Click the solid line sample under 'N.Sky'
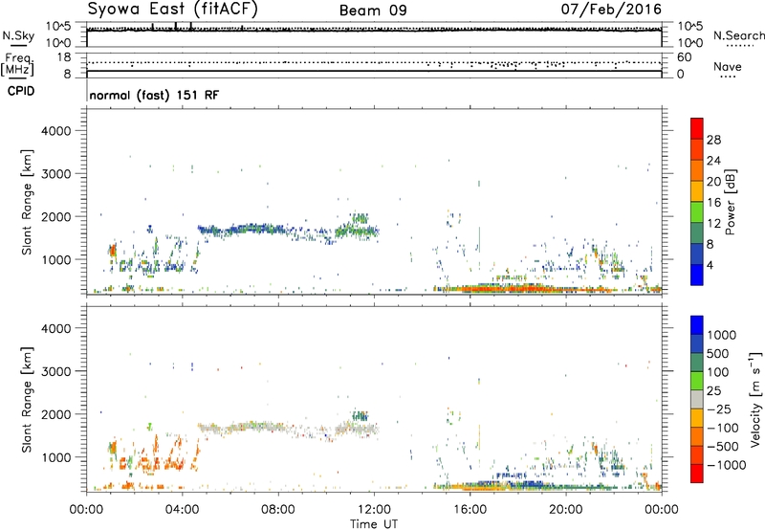The image size is (765, 530). (18, 46)
